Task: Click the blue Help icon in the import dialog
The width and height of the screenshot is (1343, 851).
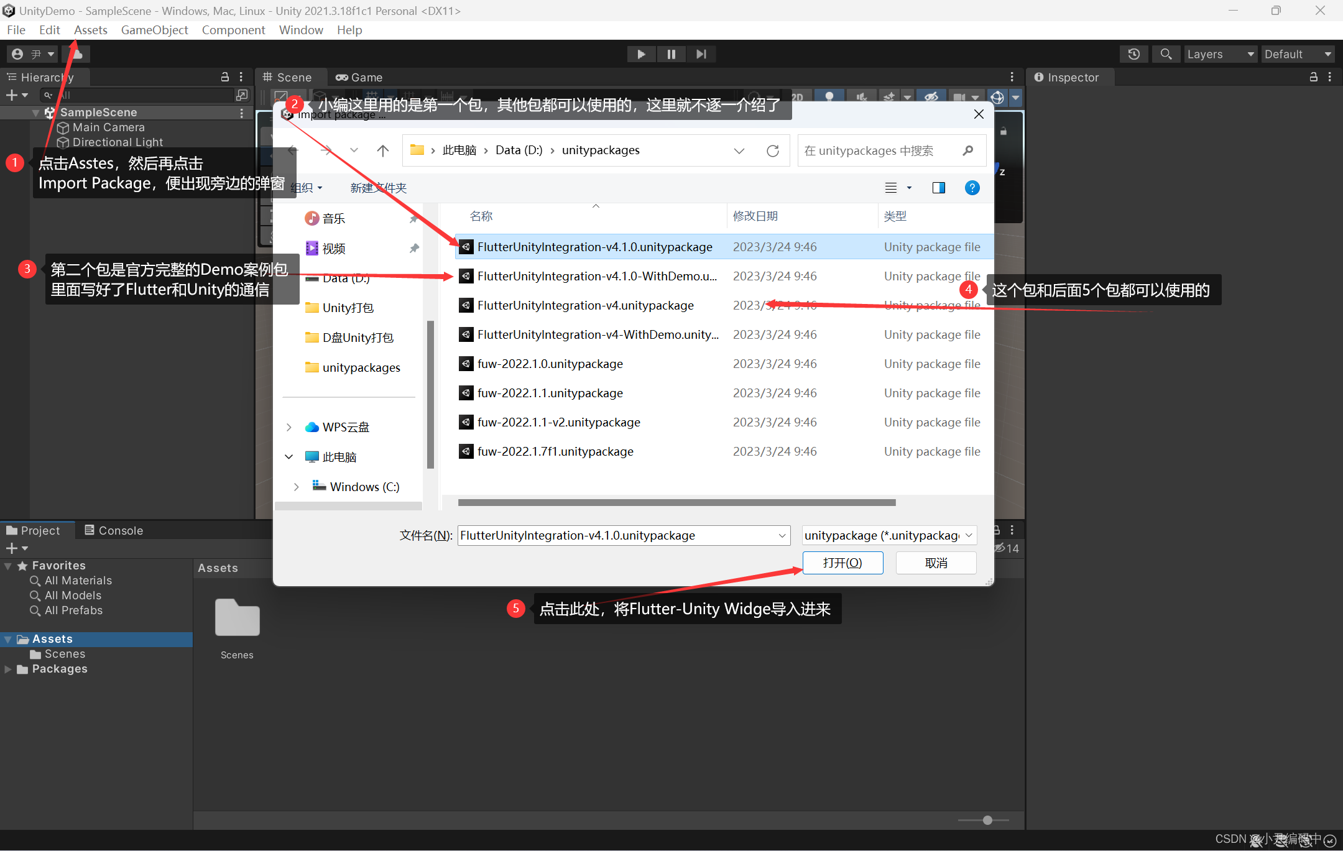Action: click(972, 188)
